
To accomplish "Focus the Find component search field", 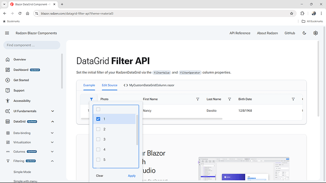I will pos(32,45).
